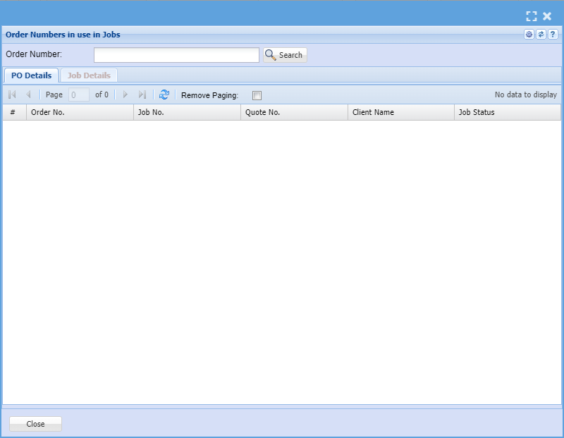The height and width of the screenshot is (438, 564).
Task: Advance to the next page arrow
Action: (125, 95)
